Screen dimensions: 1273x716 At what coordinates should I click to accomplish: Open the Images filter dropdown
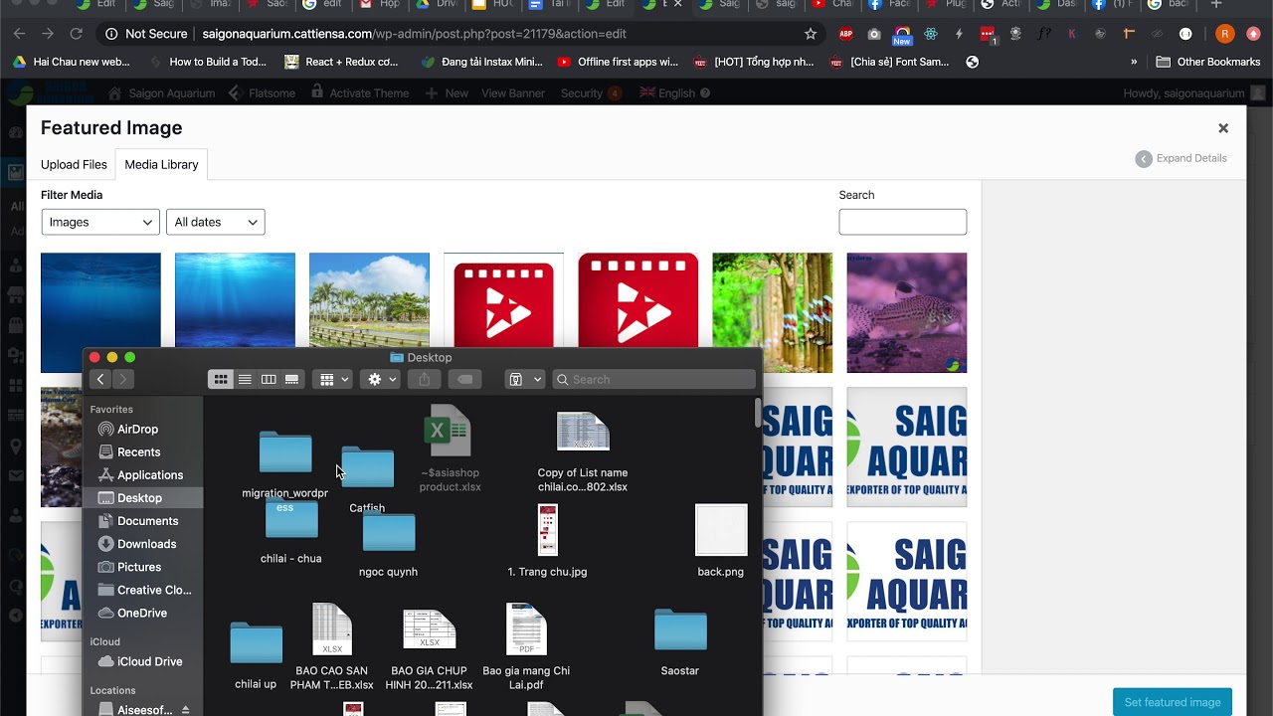coord(100,222)
